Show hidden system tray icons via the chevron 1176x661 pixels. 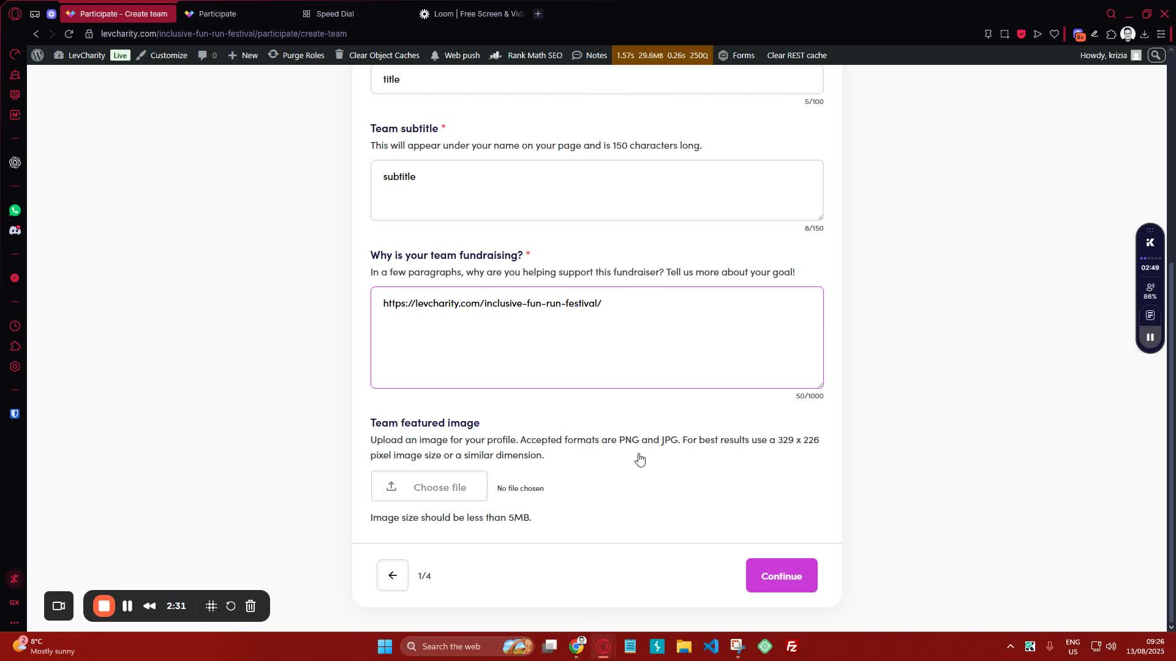click(1010, 646)
